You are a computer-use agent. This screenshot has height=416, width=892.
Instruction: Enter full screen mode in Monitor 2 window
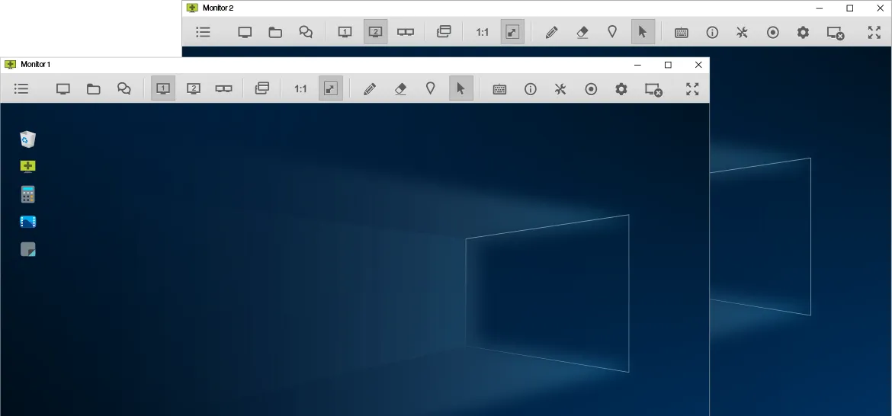(874, 32)
